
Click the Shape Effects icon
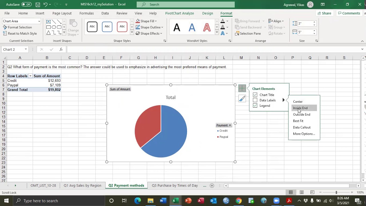click(138, 33)
